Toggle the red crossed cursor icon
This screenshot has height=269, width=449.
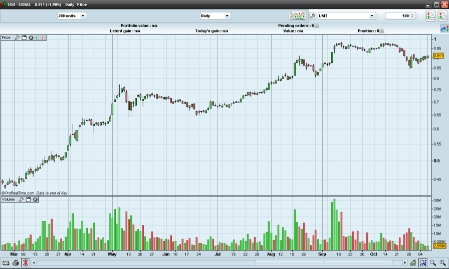click(25, 262)
